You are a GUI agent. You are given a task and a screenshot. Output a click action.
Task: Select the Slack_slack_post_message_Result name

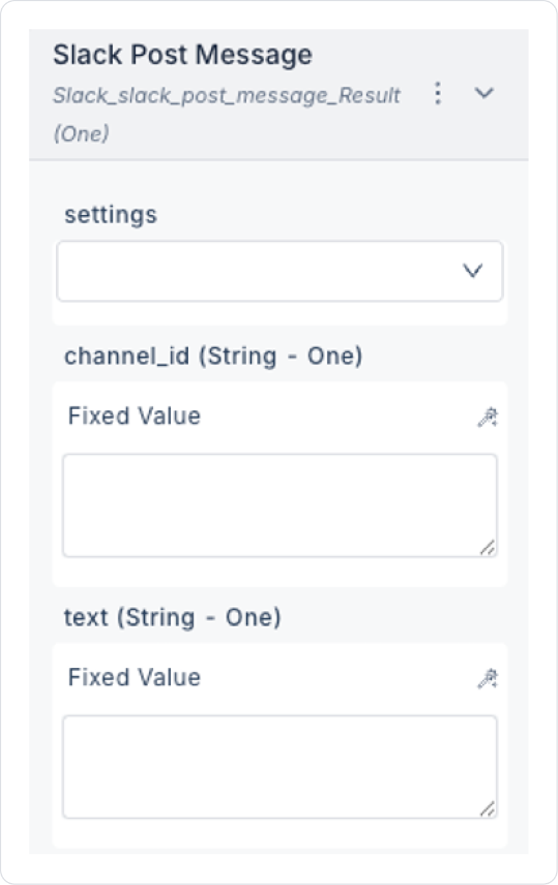227,96
